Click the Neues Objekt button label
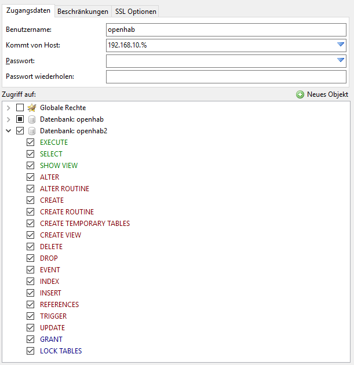The width and height of the screenshot is (354, 365). click(327, 94)
